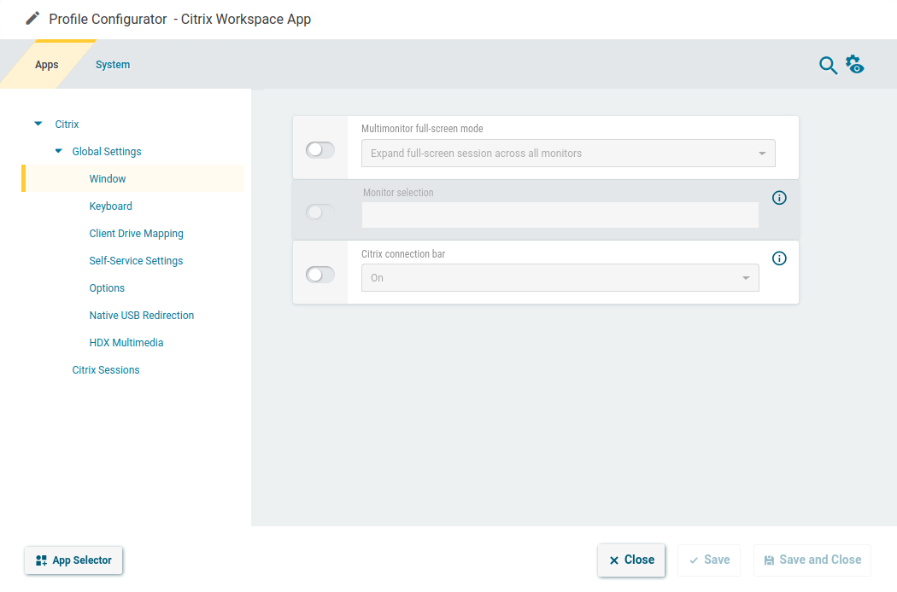
Task: Click the settings gear icon top right
Action: click(855, 64)
